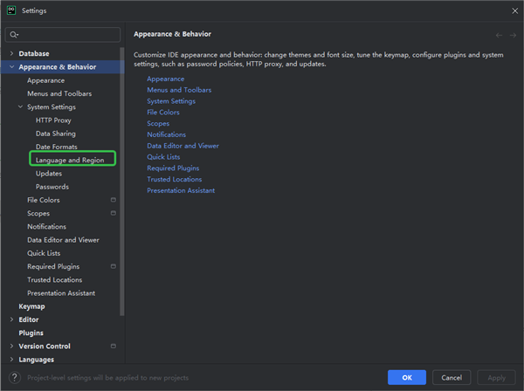Click the help question mark icon

pos(14,377)
